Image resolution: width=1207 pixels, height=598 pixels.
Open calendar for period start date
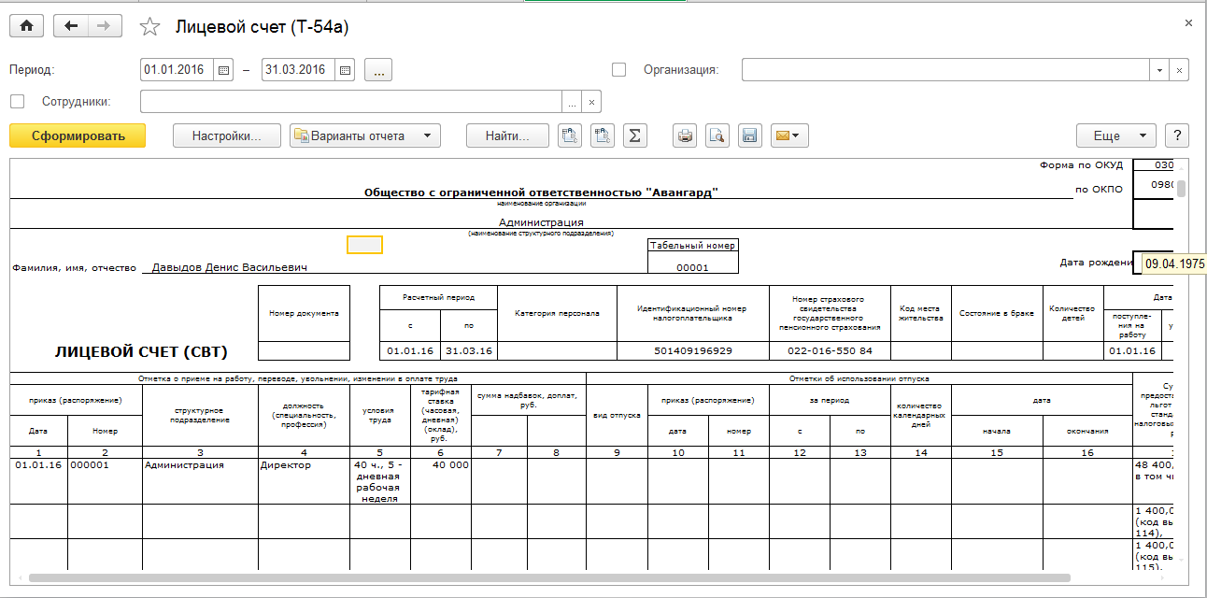pos(224,70)
